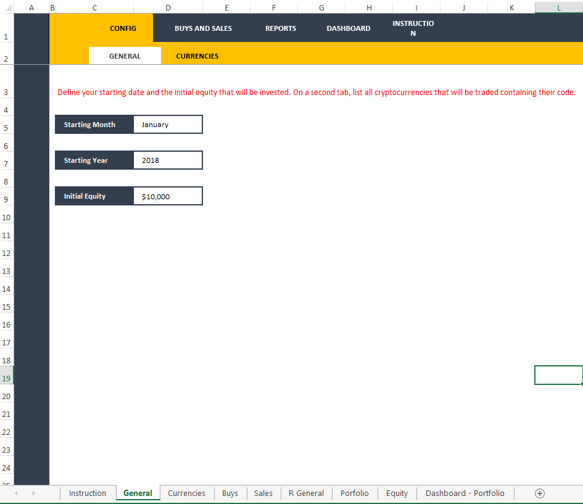583x504 pixels.
Task: Open the Equity sheet tab
Action: point(397,494)
